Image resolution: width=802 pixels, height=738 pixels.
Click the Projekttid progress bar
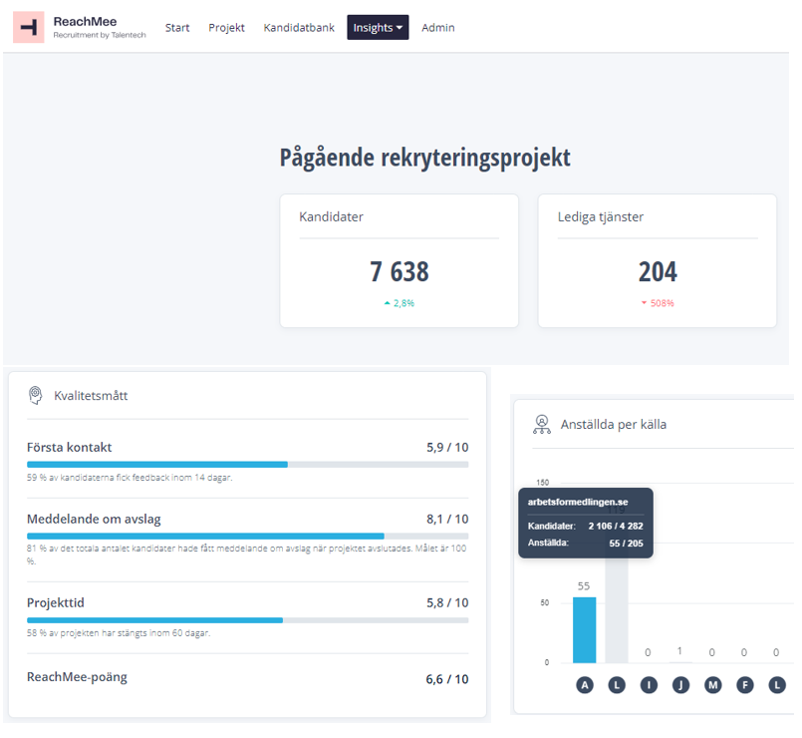pos(247,620)
